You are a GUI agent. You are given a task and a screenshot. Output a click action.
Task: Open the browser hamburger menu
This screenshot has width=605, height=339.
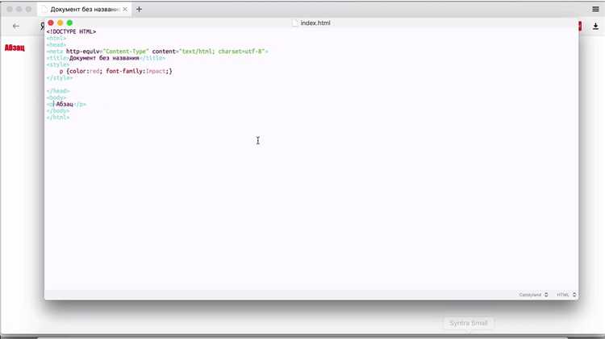coord(595,9)
